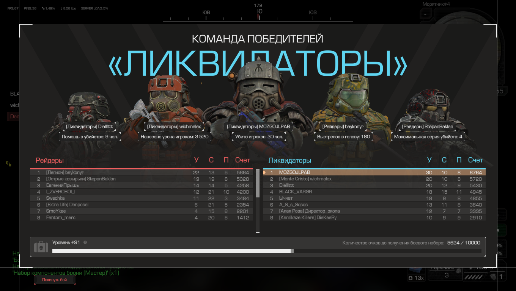Click the SERVER LOAD indicator

94,8
